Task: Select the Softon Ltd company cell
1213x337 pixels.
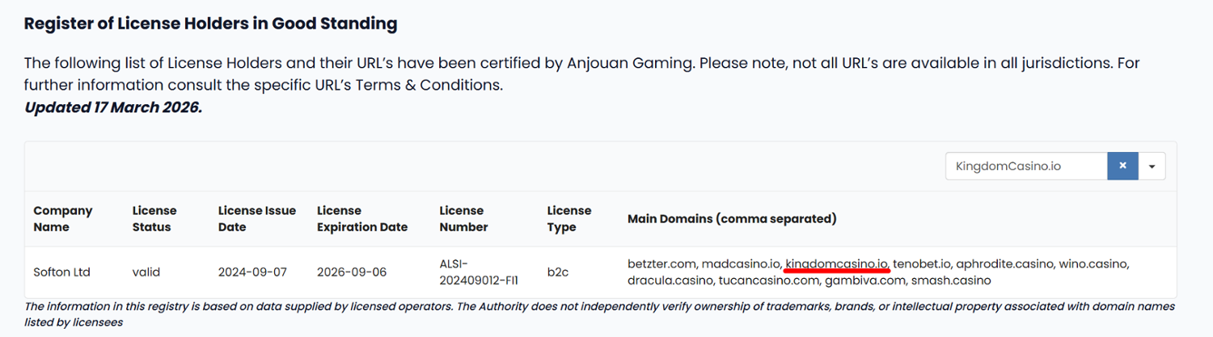Action: (x=61, y=272)
